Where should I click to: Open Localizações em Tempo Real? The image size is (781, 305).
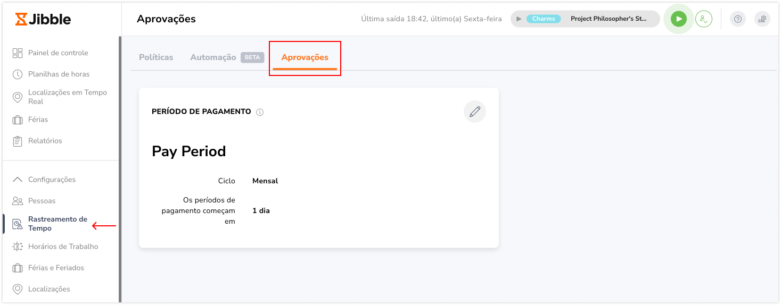coord(67,97)
